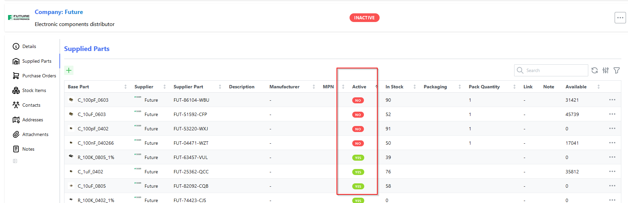Click the green add supplier part button

point(69,70)
